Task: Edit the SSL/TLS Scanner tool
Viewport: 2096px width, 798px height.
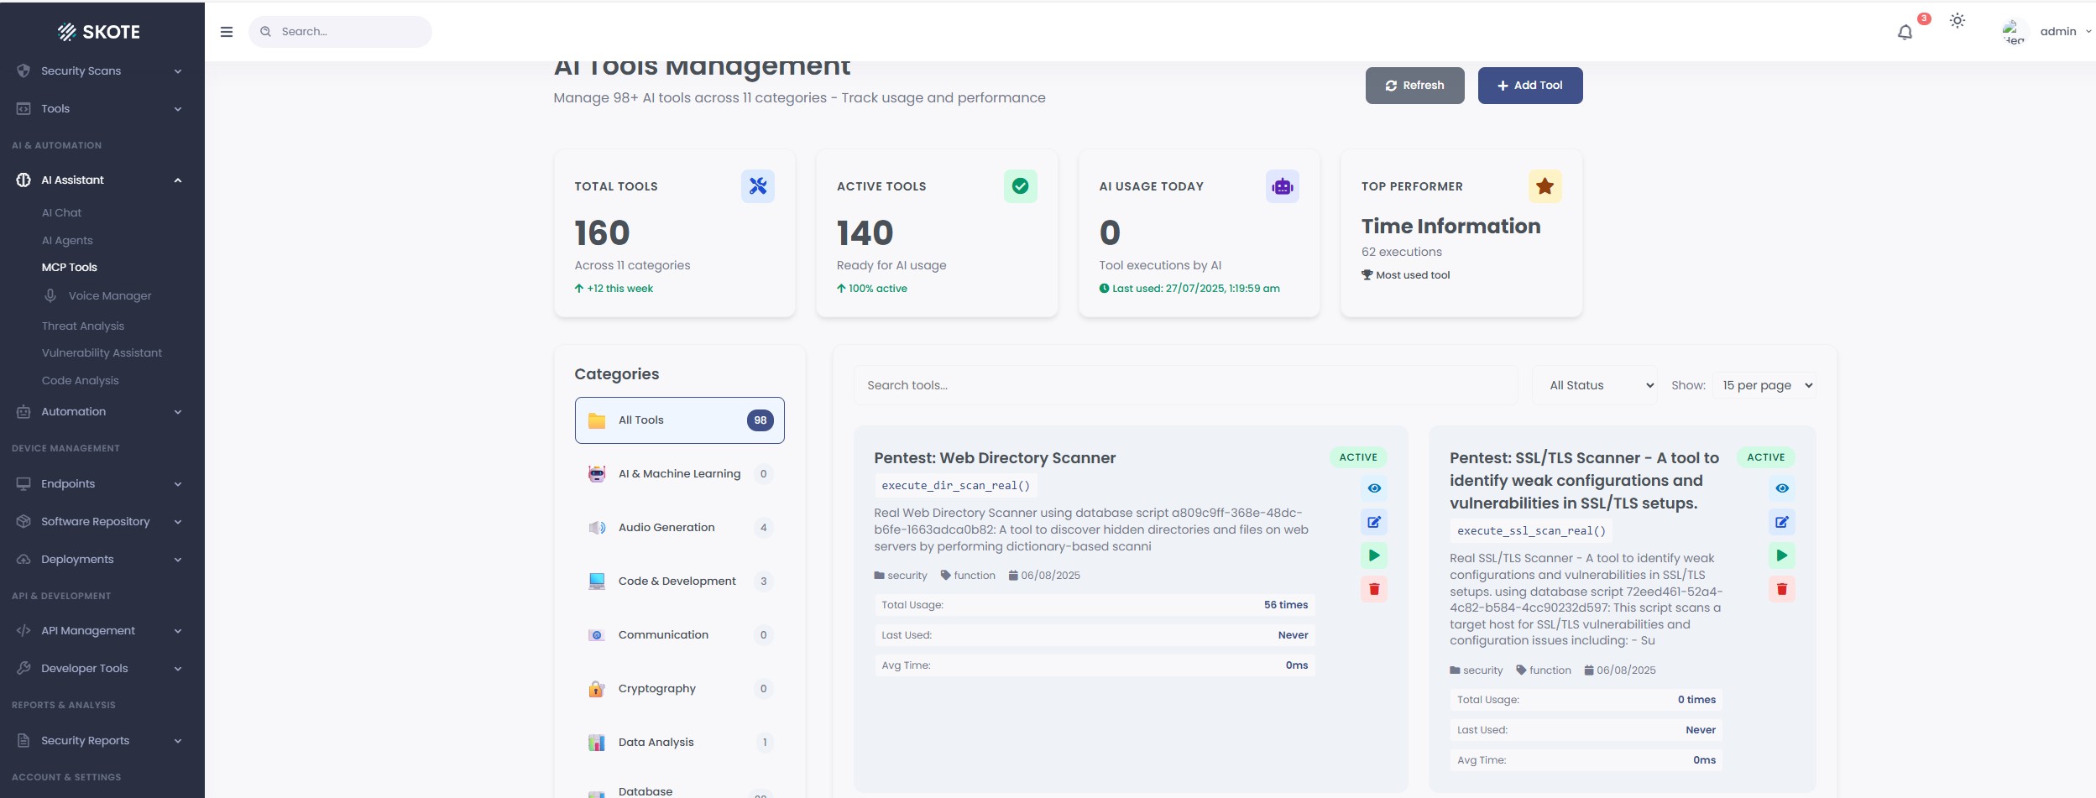Action: [x=1781, y=522]
